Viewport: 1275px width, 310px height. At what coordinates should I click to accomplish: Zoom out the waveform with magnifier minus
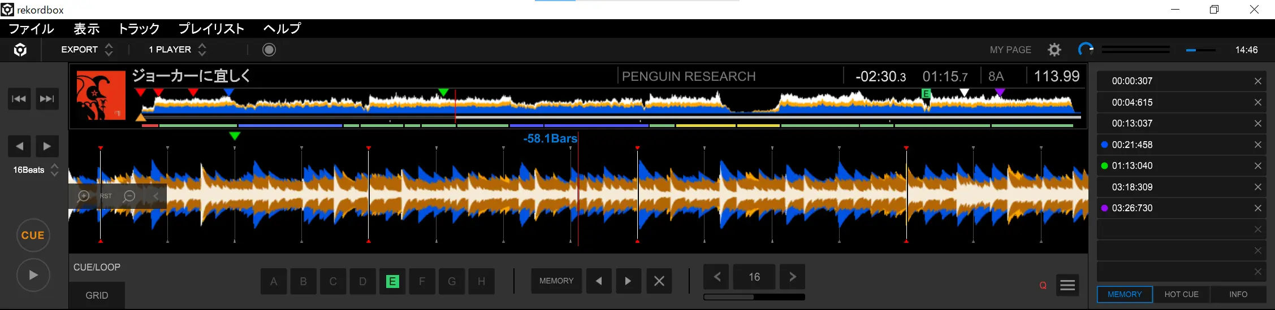coord(129,196)
